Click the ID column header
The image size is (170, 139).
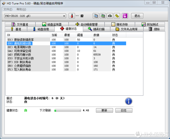click(x=28, y=35)
